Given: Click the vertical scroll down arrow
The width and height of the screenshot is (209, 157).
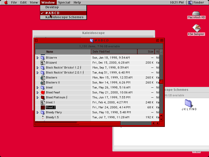Looking at the screenshot, I should (x=161, y=119).
